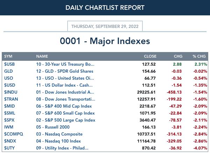The height and width of the screenshot is (153, 210).
Task: Open the $COMPQ symbol link
Action: pyautogui.click(x=14, y=134)
